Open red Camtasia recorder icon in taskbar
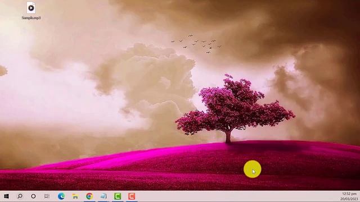This screenshot has width=360, height=202. coord(132,196)
